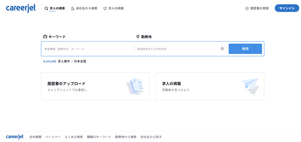Viewport: 301px width, 142px height.
Task: Click the building icon beside 会社名から検索
Action: tap(73, 9)
